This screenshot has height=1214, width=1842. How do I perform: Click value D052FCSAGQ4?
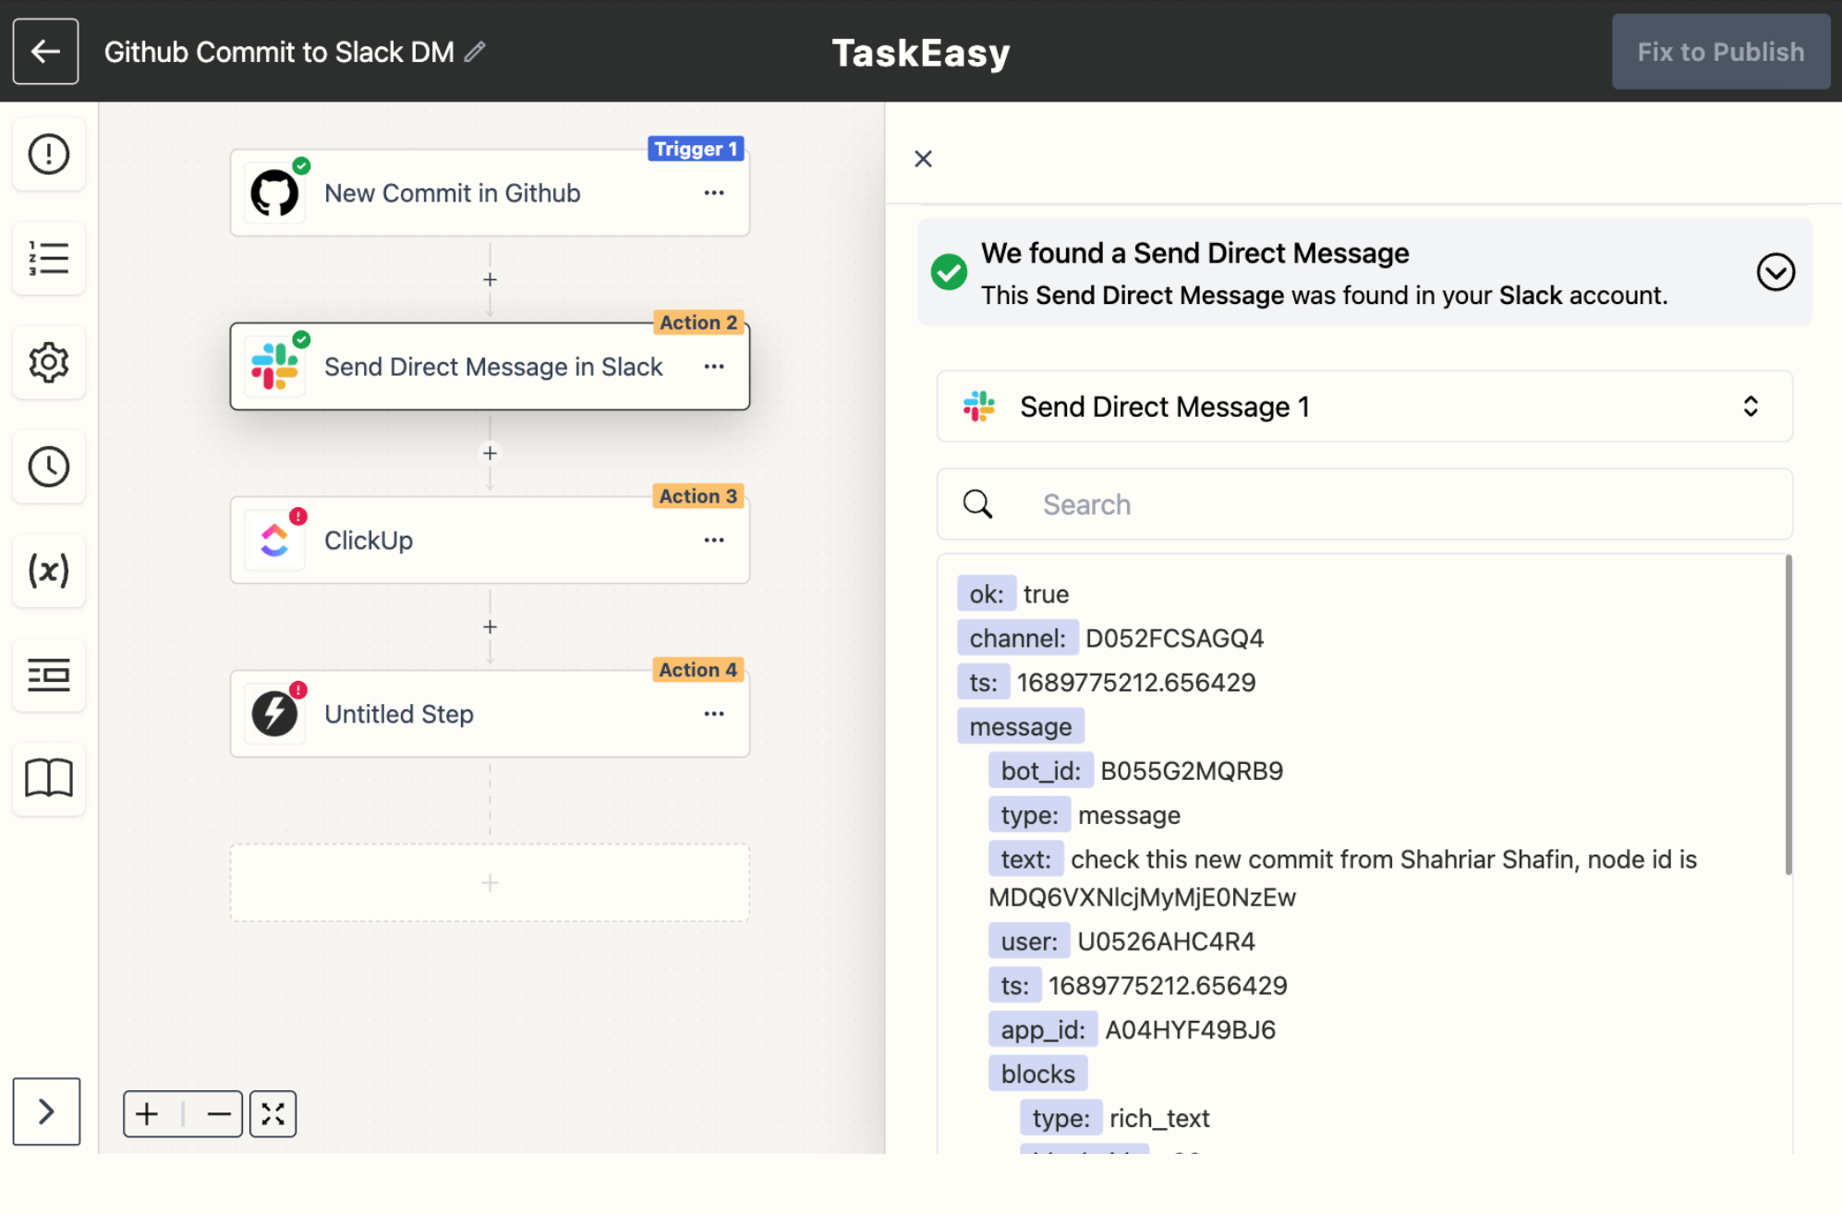tap(1174, 638)
